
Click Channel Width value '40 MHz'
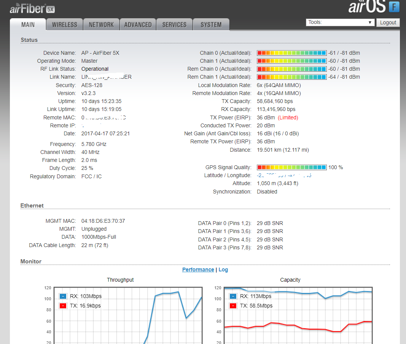(x=90, y=152)
